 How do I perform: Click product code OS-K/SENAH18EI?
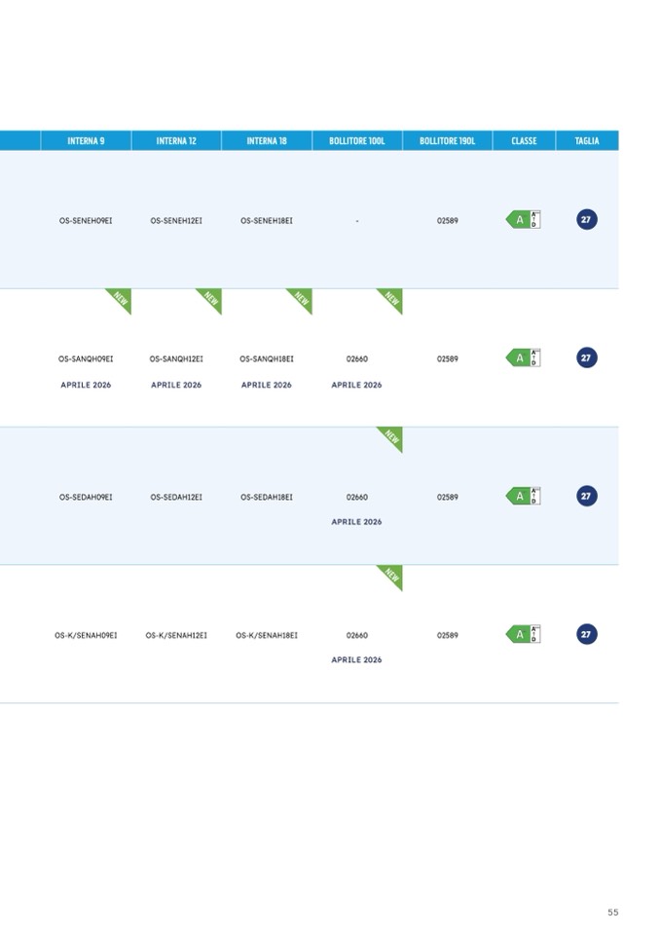[267, 636]
